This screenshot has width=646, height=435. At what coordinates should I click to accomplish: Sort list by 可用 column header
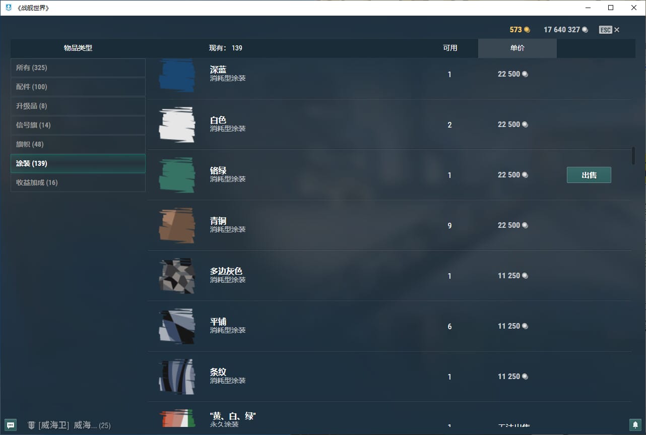450,48
